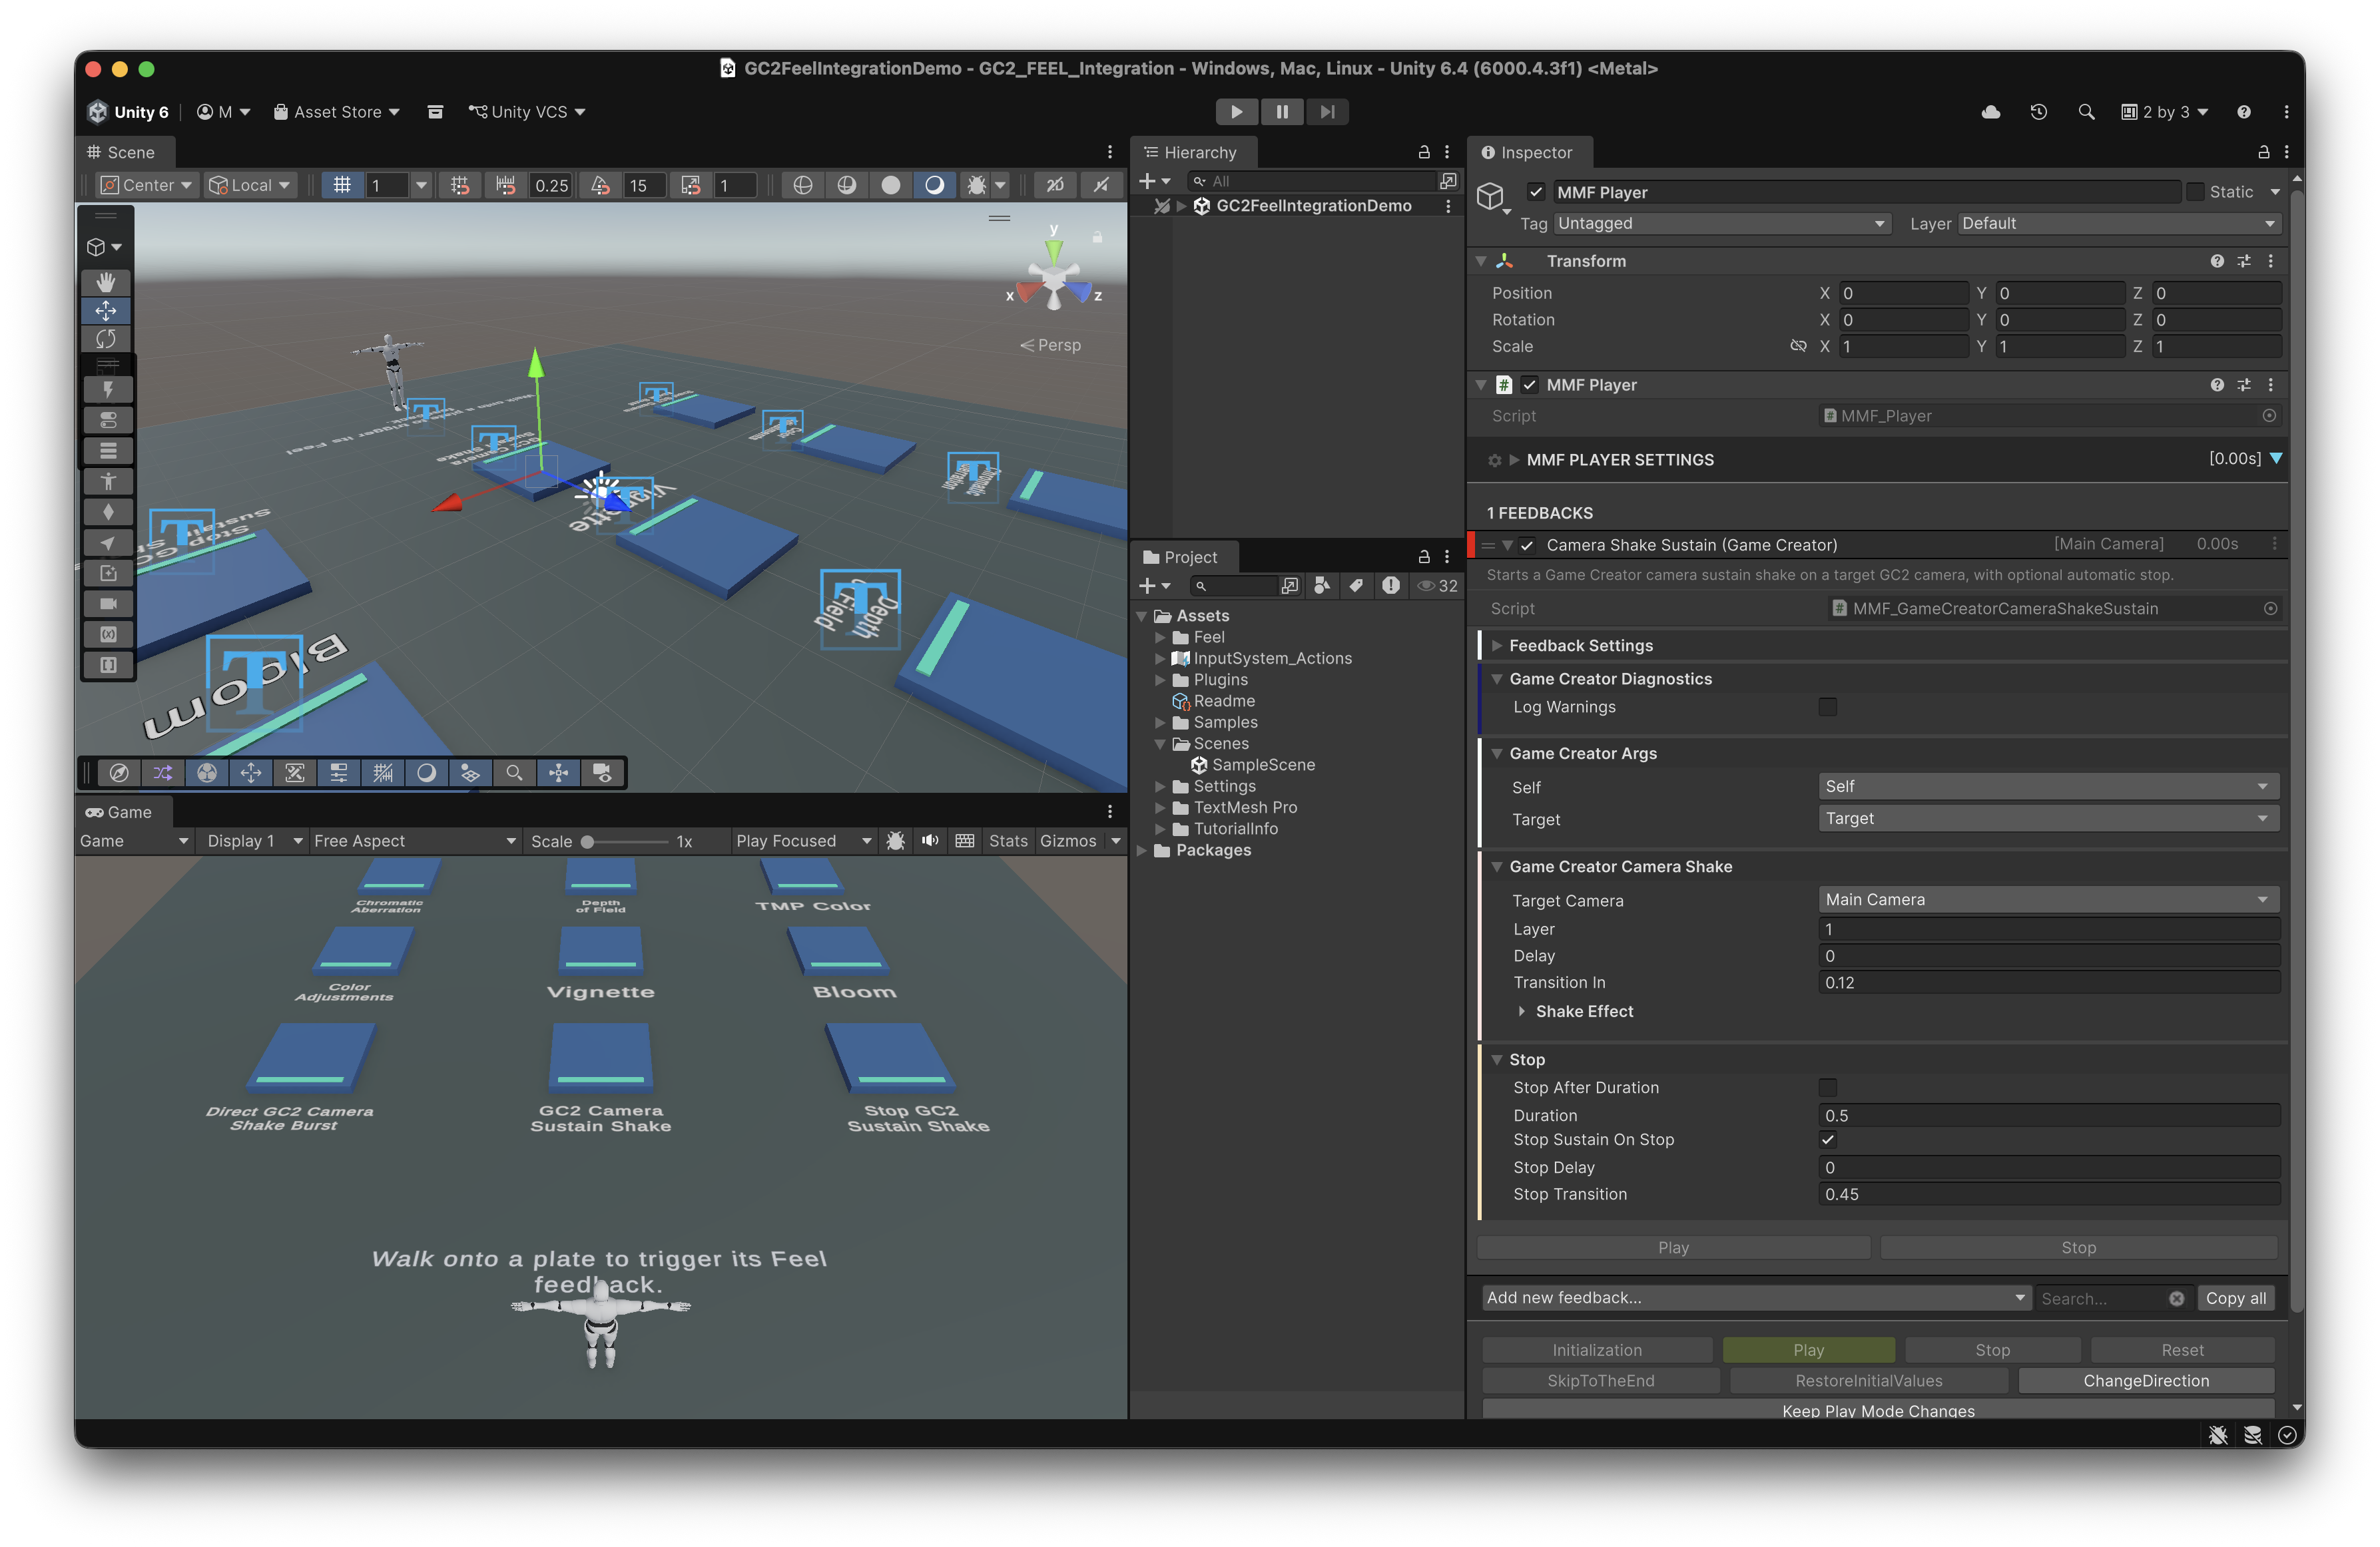Click the Project search by type icon
This screenshot has width=2380, height=1547.
(x=1322, y=586)
